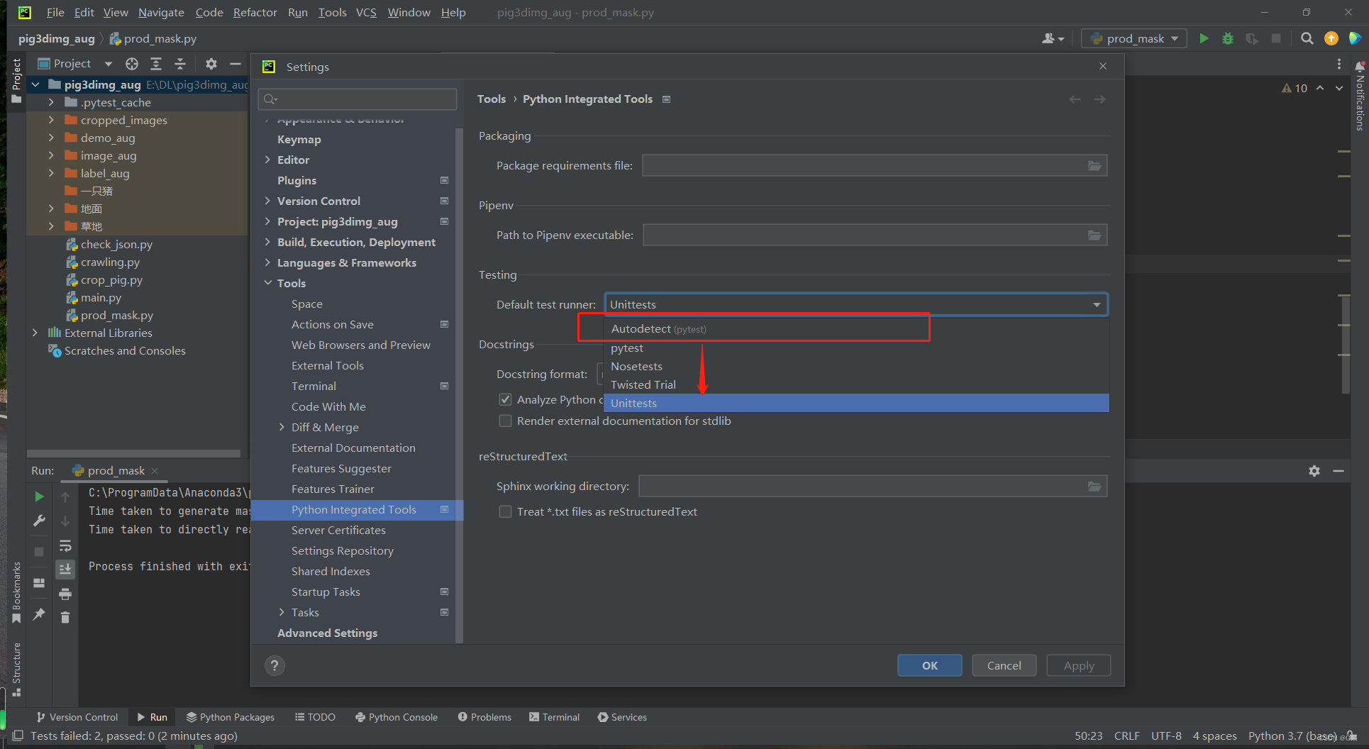This screenshot has height=749, width=1369.
Task: Pin the Run tab with pin icon
Action: click(39, 614)
